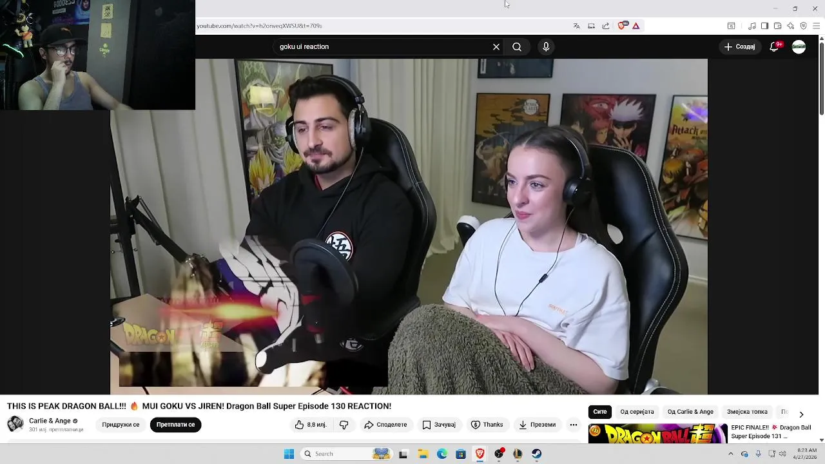Click the YouTube search magnifier button

[x=517, y=46]
